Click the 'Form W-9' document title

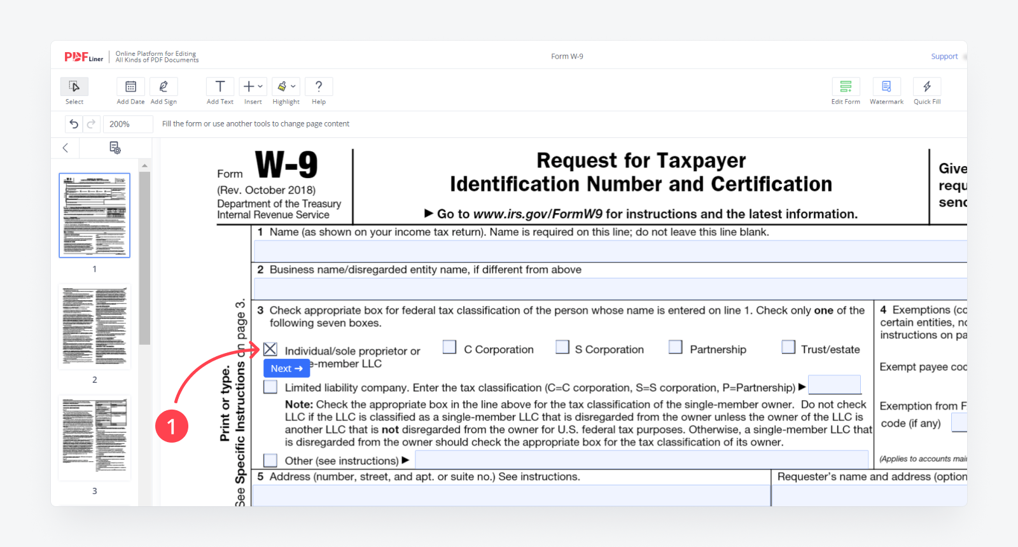click(x=567, y=57)
